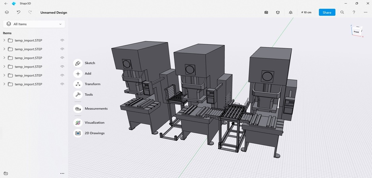Click the Front face of orientation cube
The width and height of the screenshot is (372, 178).
pyautogui.click(x=356, y=31)
